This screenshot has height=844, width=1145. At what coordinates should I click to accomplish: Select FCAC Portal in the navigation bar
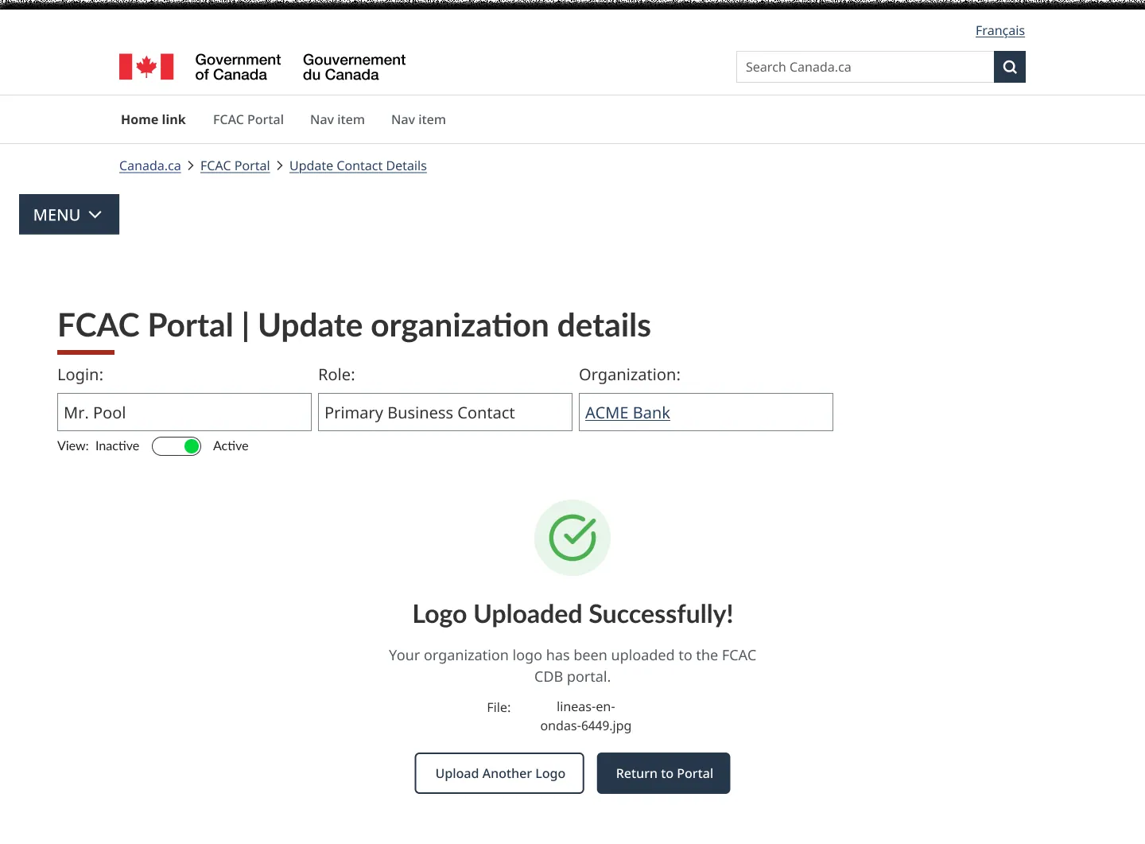pos(248,119)
